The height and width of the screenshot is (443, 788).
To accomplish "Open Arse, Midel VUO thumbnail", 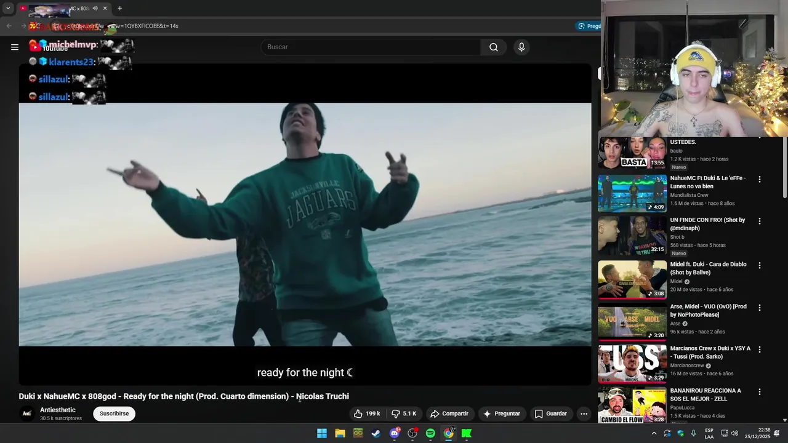I will pyautogui.click(x=632, y=322).
